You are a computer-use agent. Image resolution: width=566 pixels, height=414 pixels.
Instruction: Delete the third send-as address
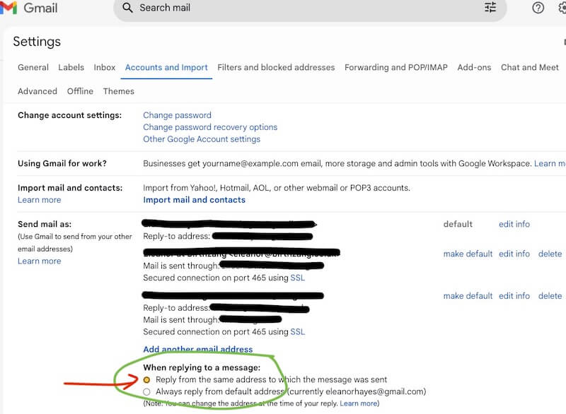[x=550, y=296]
